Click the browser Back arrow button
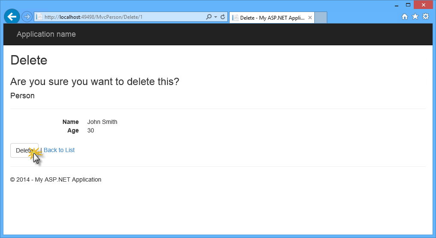Image resolution: width=436 pixels, height=238 pixels. (12, 17)
